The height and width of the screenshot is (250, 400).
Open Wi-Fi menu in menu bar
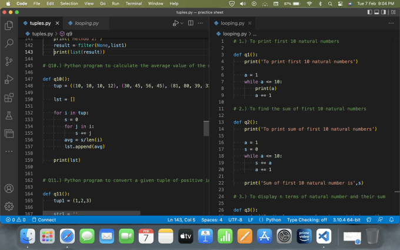pyautogui.click(x=309, y=4)
